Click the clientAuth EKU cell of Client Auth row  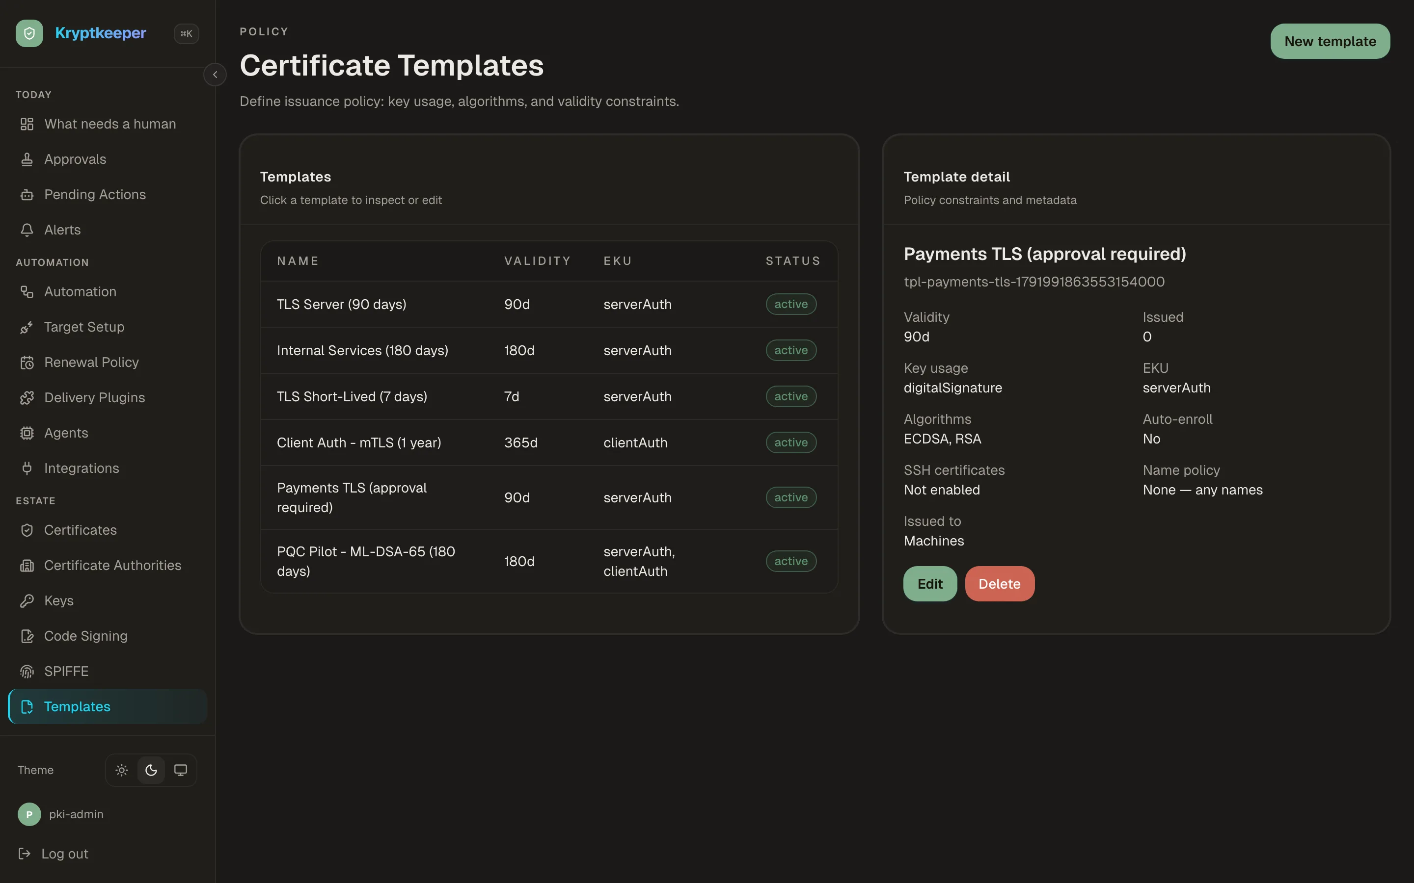[635, 442]
